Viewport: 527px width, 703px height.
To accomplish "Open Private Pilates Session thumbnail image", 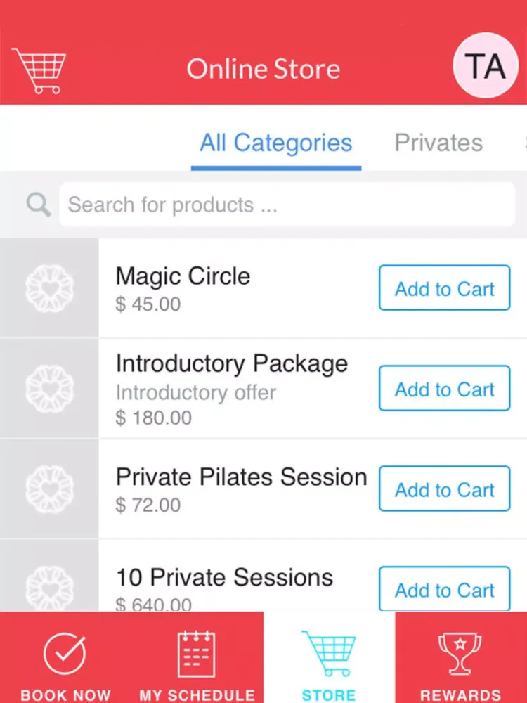I will (49, 489).
